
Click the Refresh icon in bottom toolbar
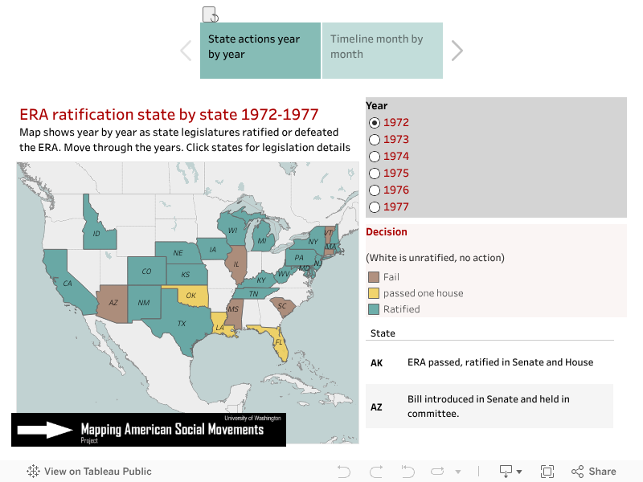437,472
